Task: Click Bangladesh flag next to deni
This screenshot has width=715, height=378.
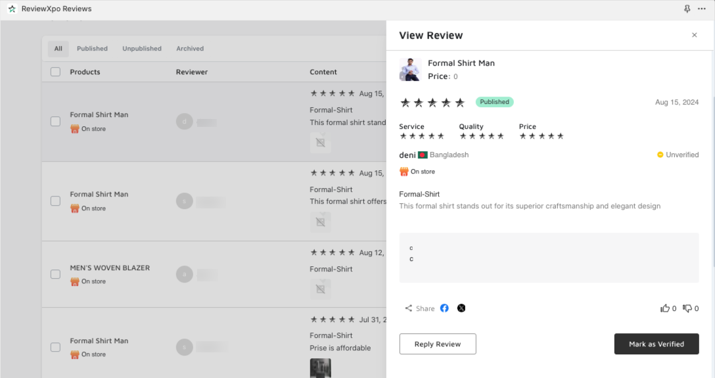Action: click(423, 155)
